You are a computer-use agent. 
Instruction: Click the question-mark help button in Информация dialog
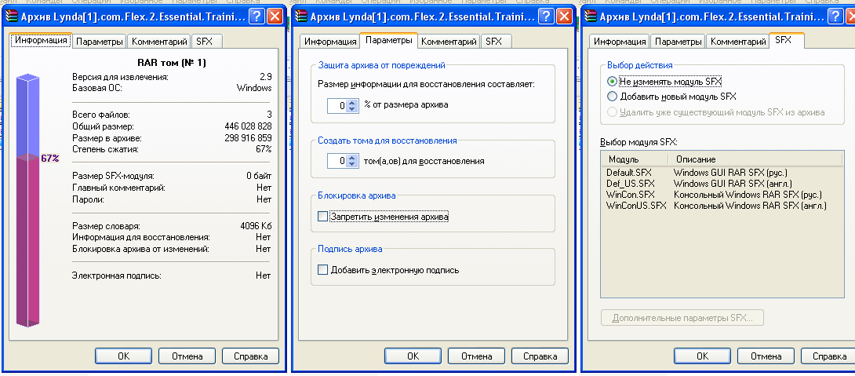(256, 16)
